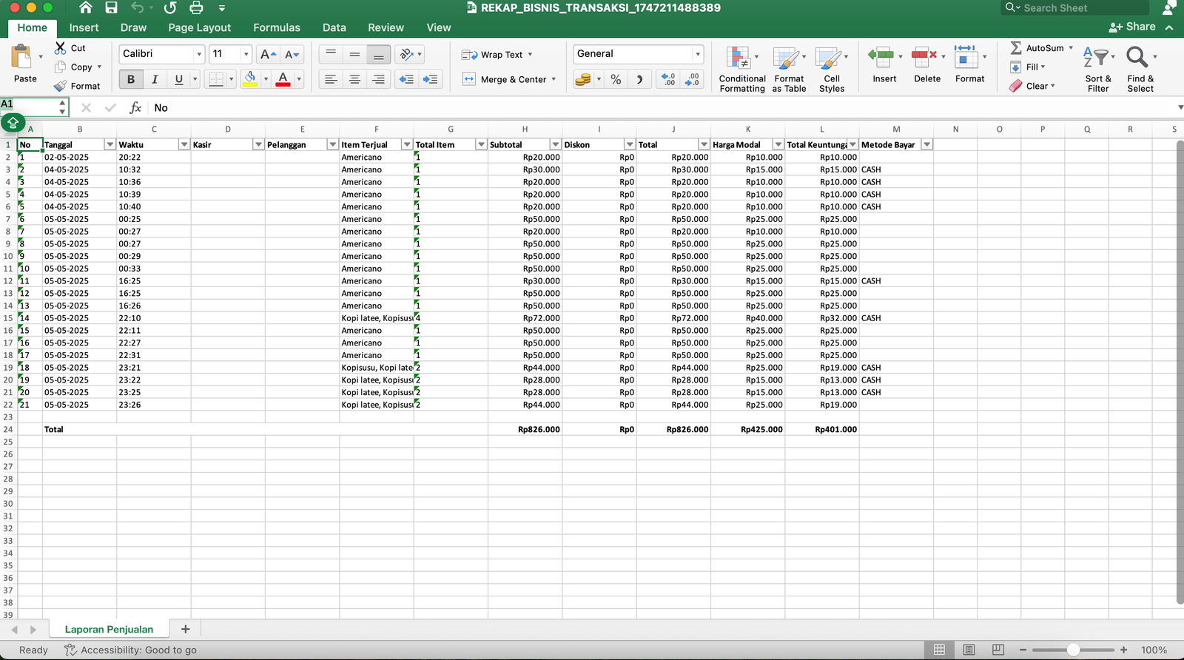Toggle Bold formatting
Image resolution: width=1184 pixels, height=660 pixels.
click(131, 79)
